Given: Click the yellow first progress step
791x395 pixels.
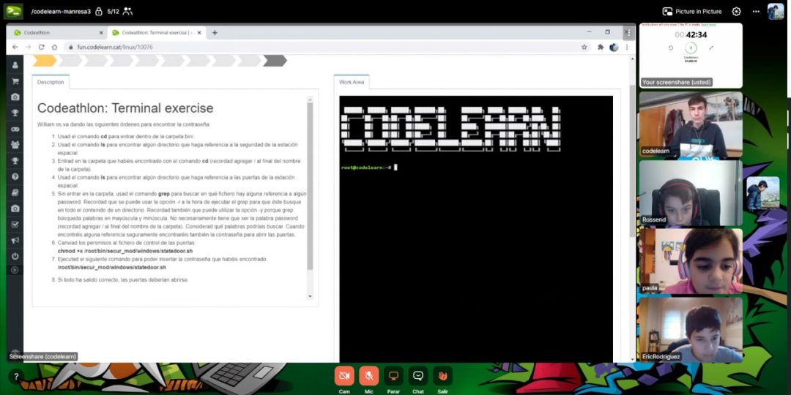Looking at the screenshot, I should [x=45, y=61].
